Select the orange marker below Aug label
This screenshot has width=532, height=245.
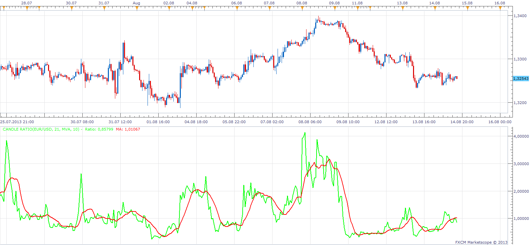(x=137, y=8)
